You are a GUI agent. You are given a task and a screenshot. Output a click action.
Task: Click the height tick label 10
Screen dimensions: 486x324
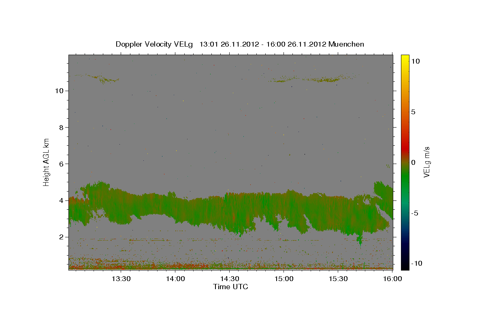click(x=60, y=91)
